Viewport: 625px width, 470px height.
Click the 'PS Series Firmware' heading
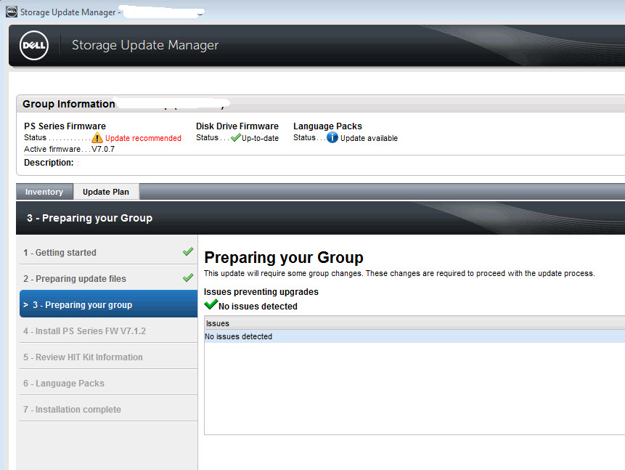coord(65,126)
